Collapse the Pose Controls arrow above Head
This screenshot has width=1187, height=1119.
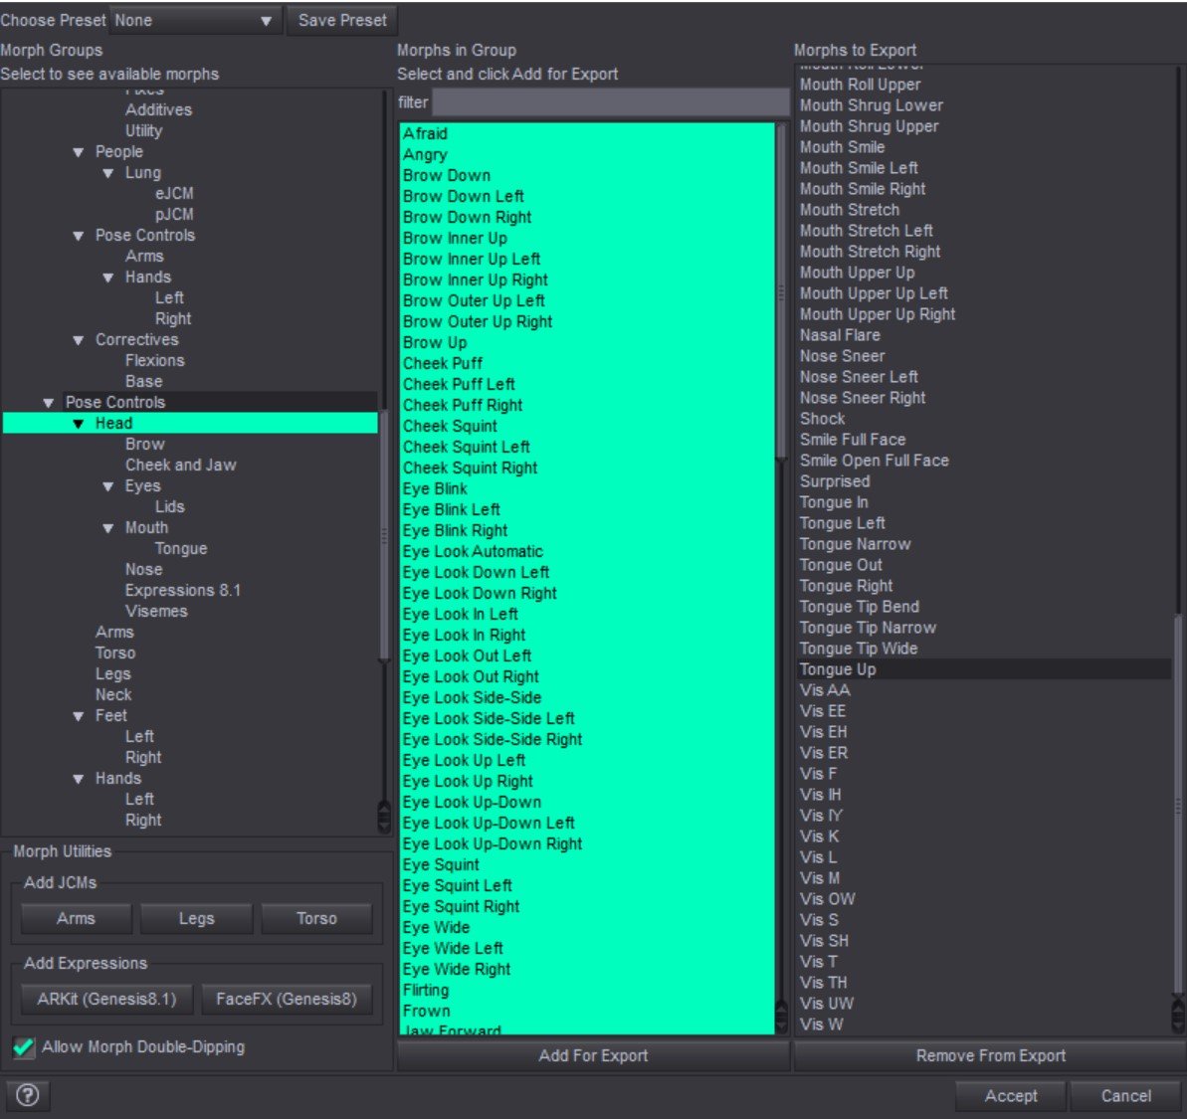[x=49, y=403]
